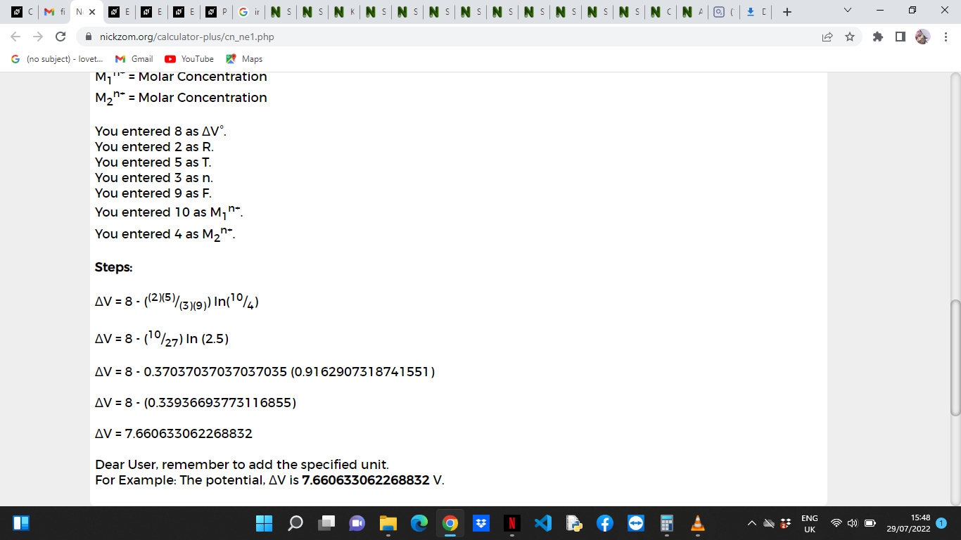The height and width of the screenshot is (540, 961).
Task: Share this page using the share icon
Action: (827, 37)
